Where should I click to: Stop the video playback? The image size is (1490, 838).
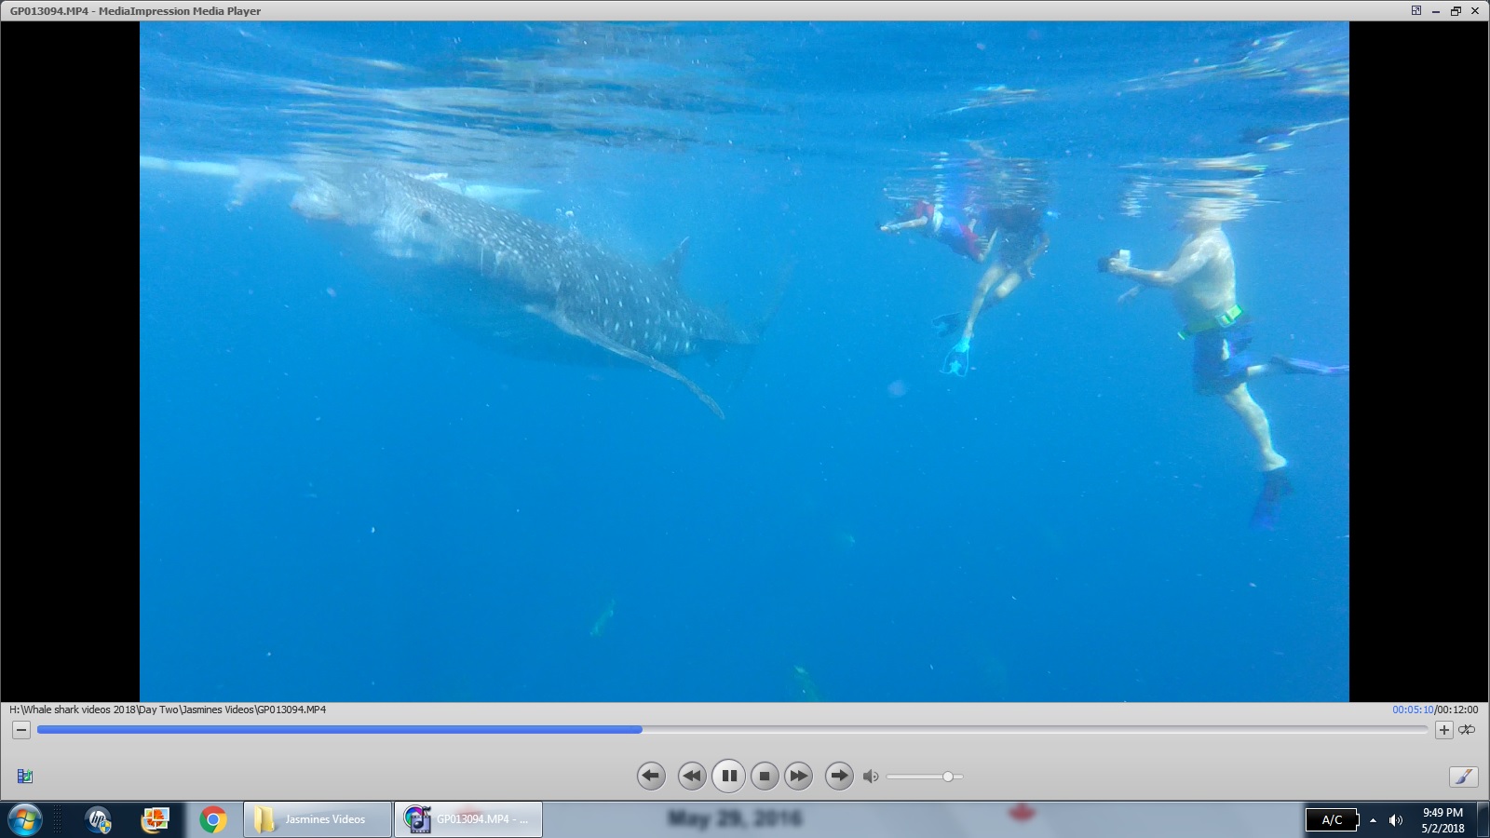click(765, 776)
